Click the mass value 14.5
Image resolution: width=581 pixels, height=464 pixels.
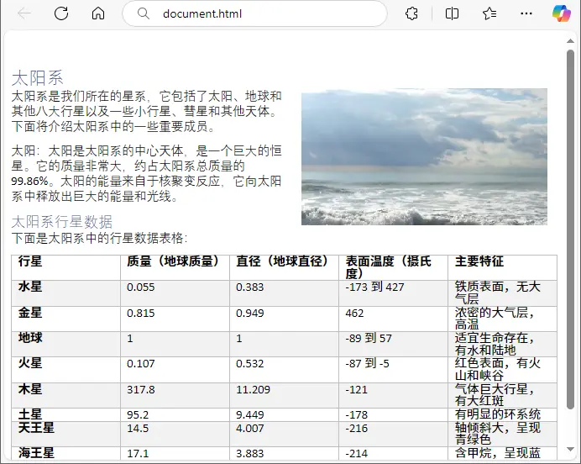[x=138, y=429]
